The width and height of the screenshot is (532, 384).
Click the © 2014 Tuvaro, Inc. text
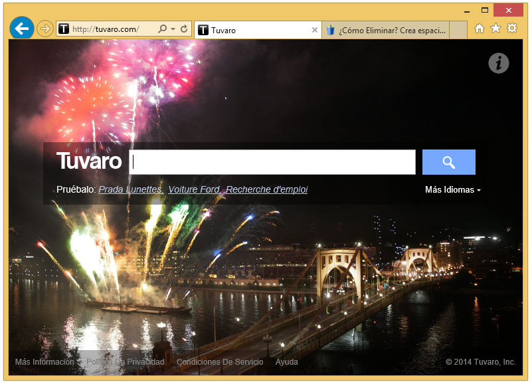click(480, 362)
